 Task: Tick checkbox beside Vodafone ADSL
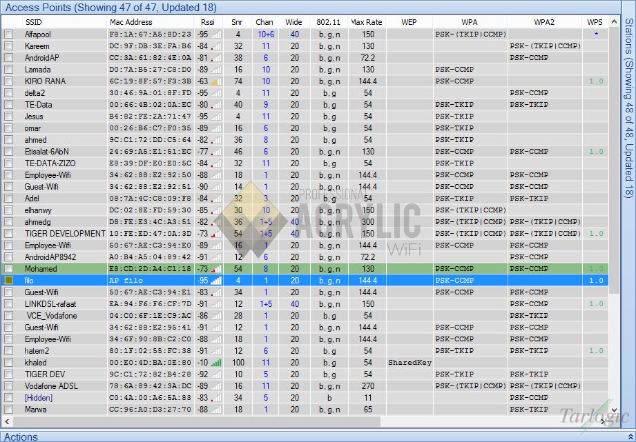click(x=8, y=386)
